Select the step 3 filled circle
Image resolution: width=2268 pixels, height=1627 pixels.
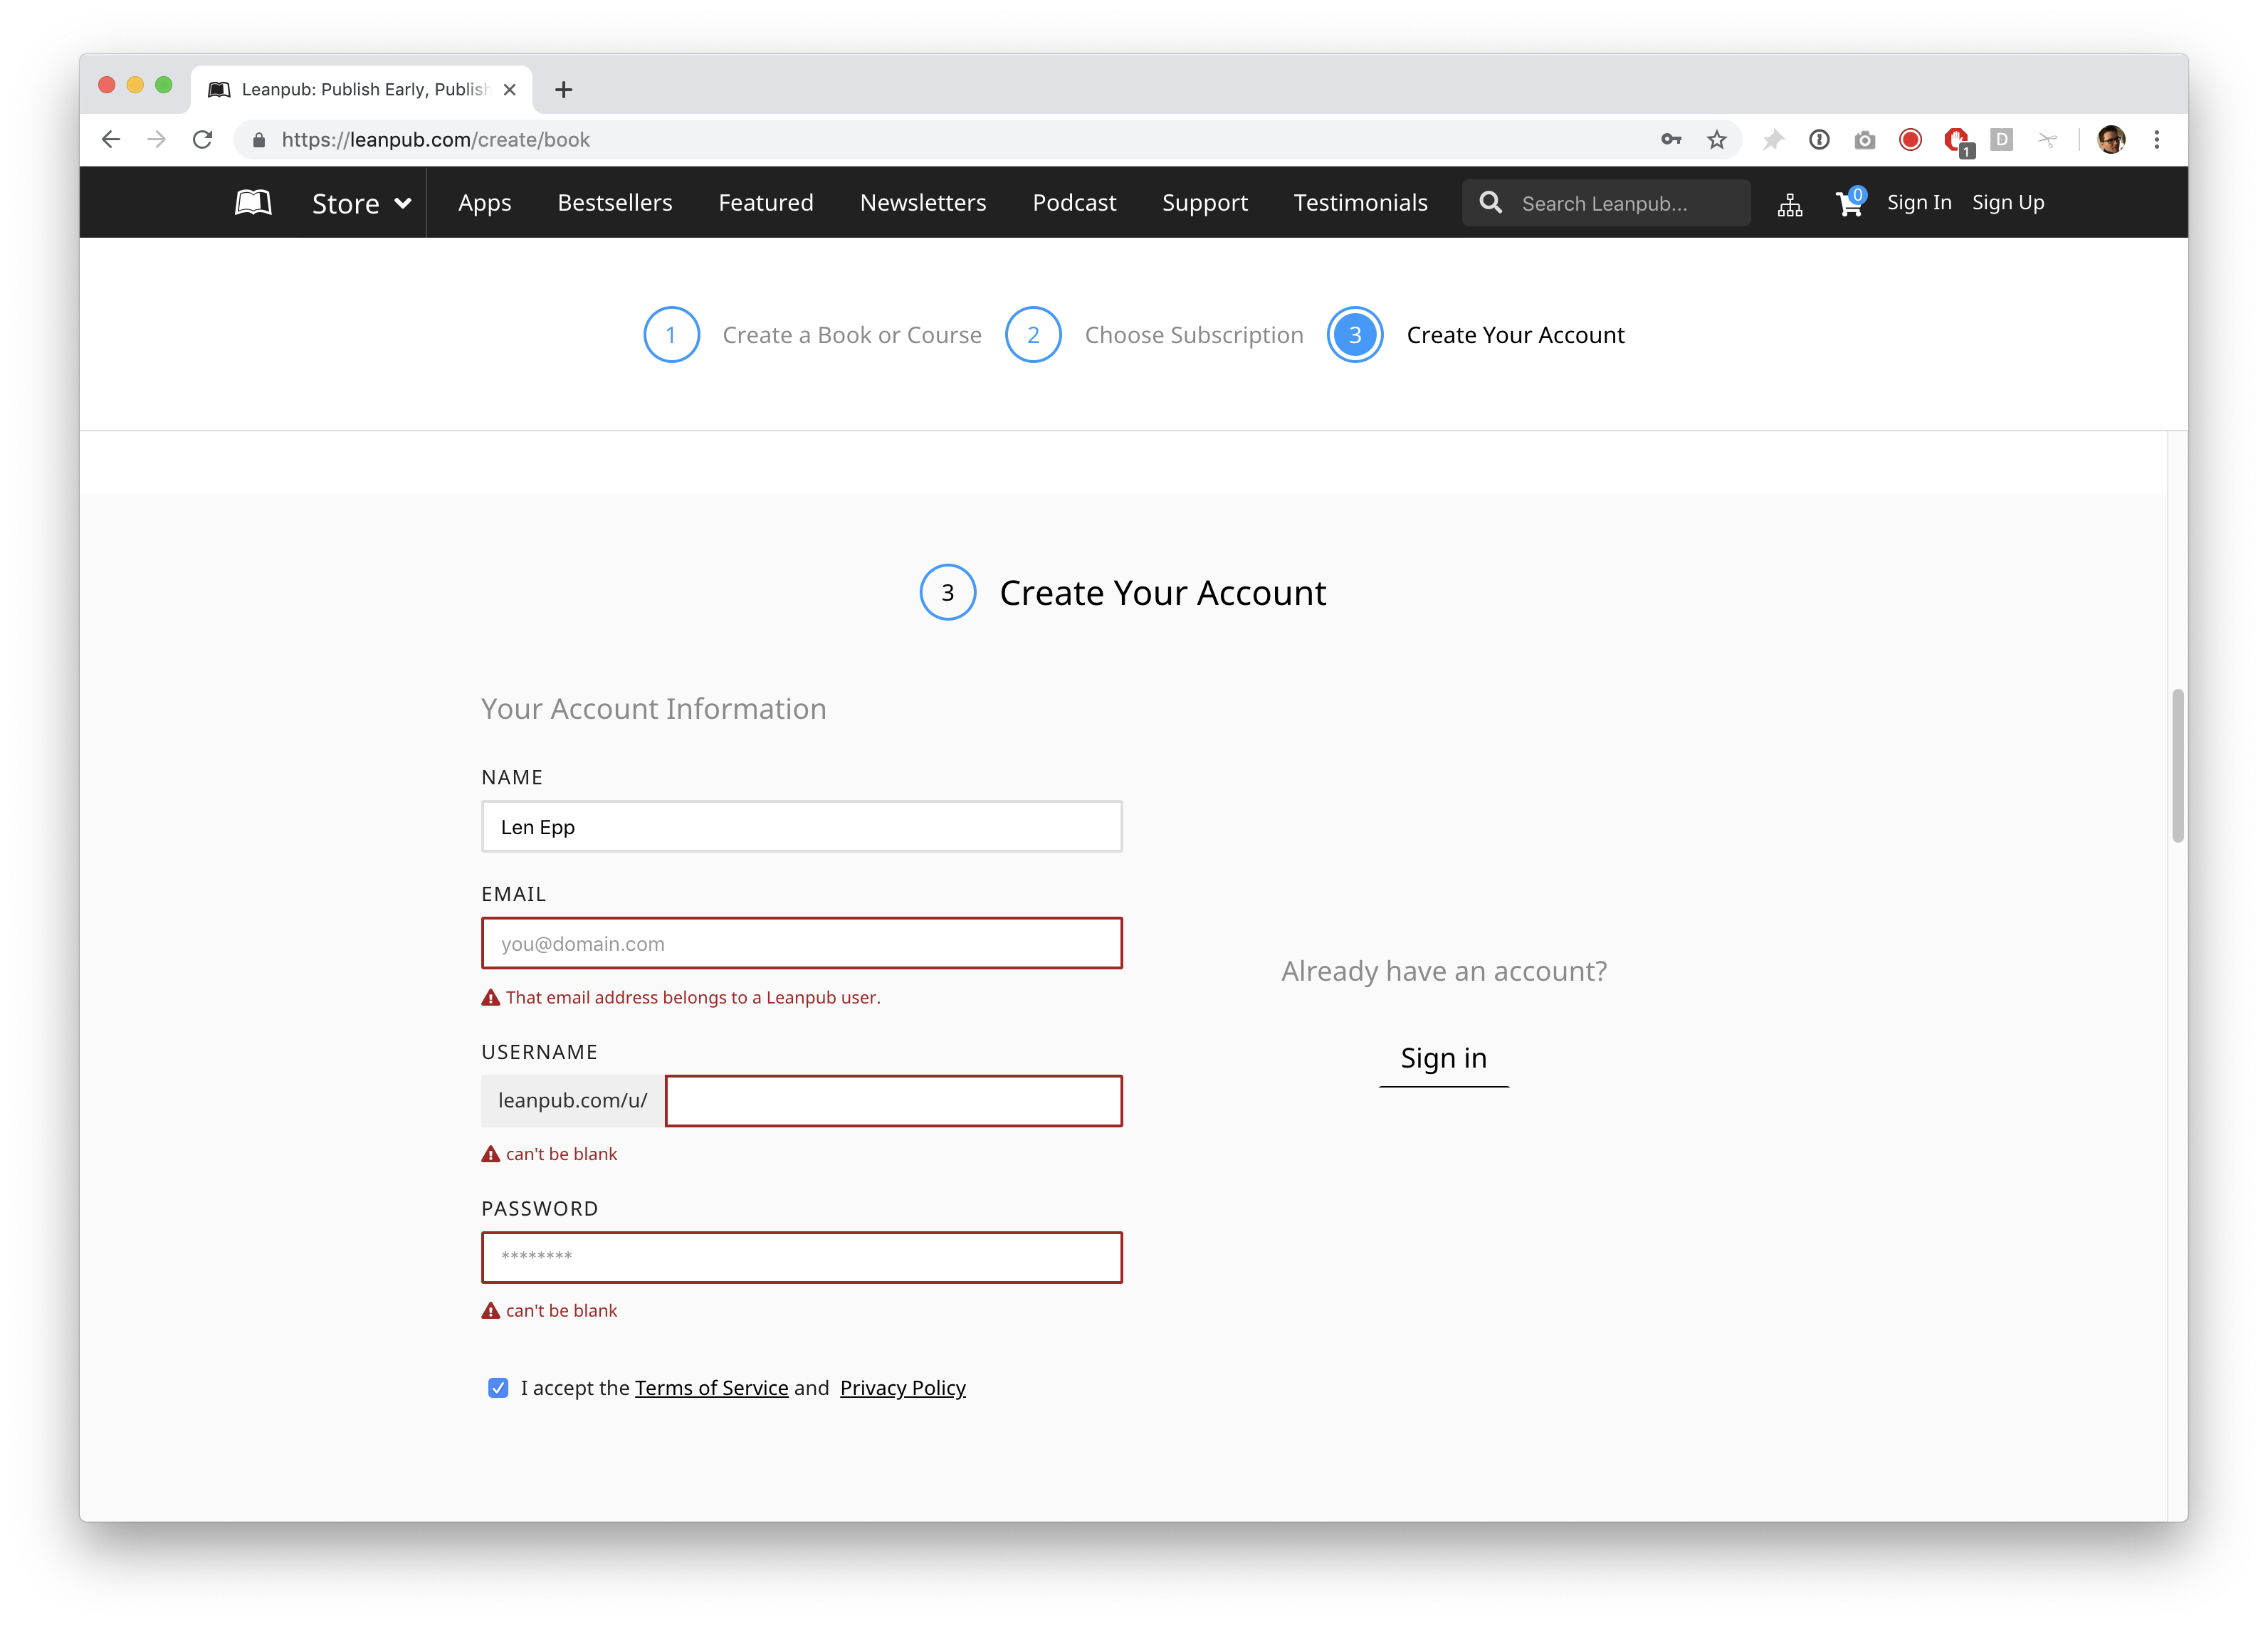[x=1355, y=335]
